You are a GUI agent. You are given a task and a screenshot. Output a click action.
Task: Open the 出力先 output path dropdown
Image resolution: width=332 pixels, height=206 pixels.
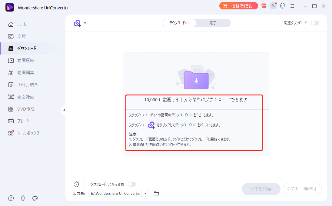tap(145, 193)
